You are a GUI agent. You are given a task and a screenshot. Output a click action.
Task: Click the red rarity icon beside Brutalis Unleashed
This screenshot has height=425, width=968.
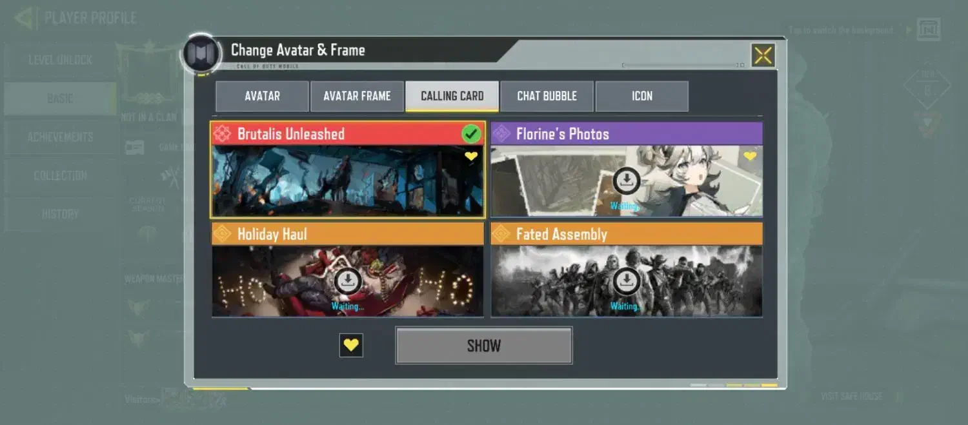tap(222, 134)
